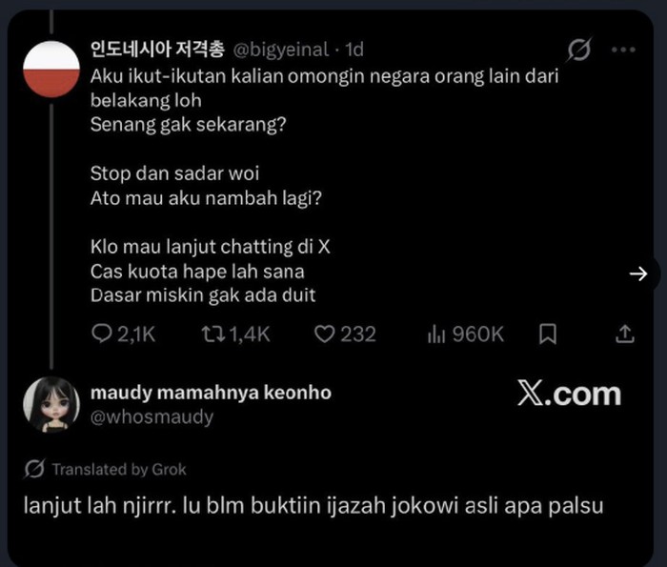Screen dimensions: 667x567
Task: Visit the @bigyeinal handle profile
Action: 281,50
